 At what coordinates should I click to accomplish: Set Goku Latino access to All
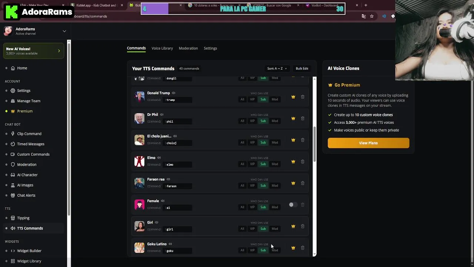coord(242,250)
